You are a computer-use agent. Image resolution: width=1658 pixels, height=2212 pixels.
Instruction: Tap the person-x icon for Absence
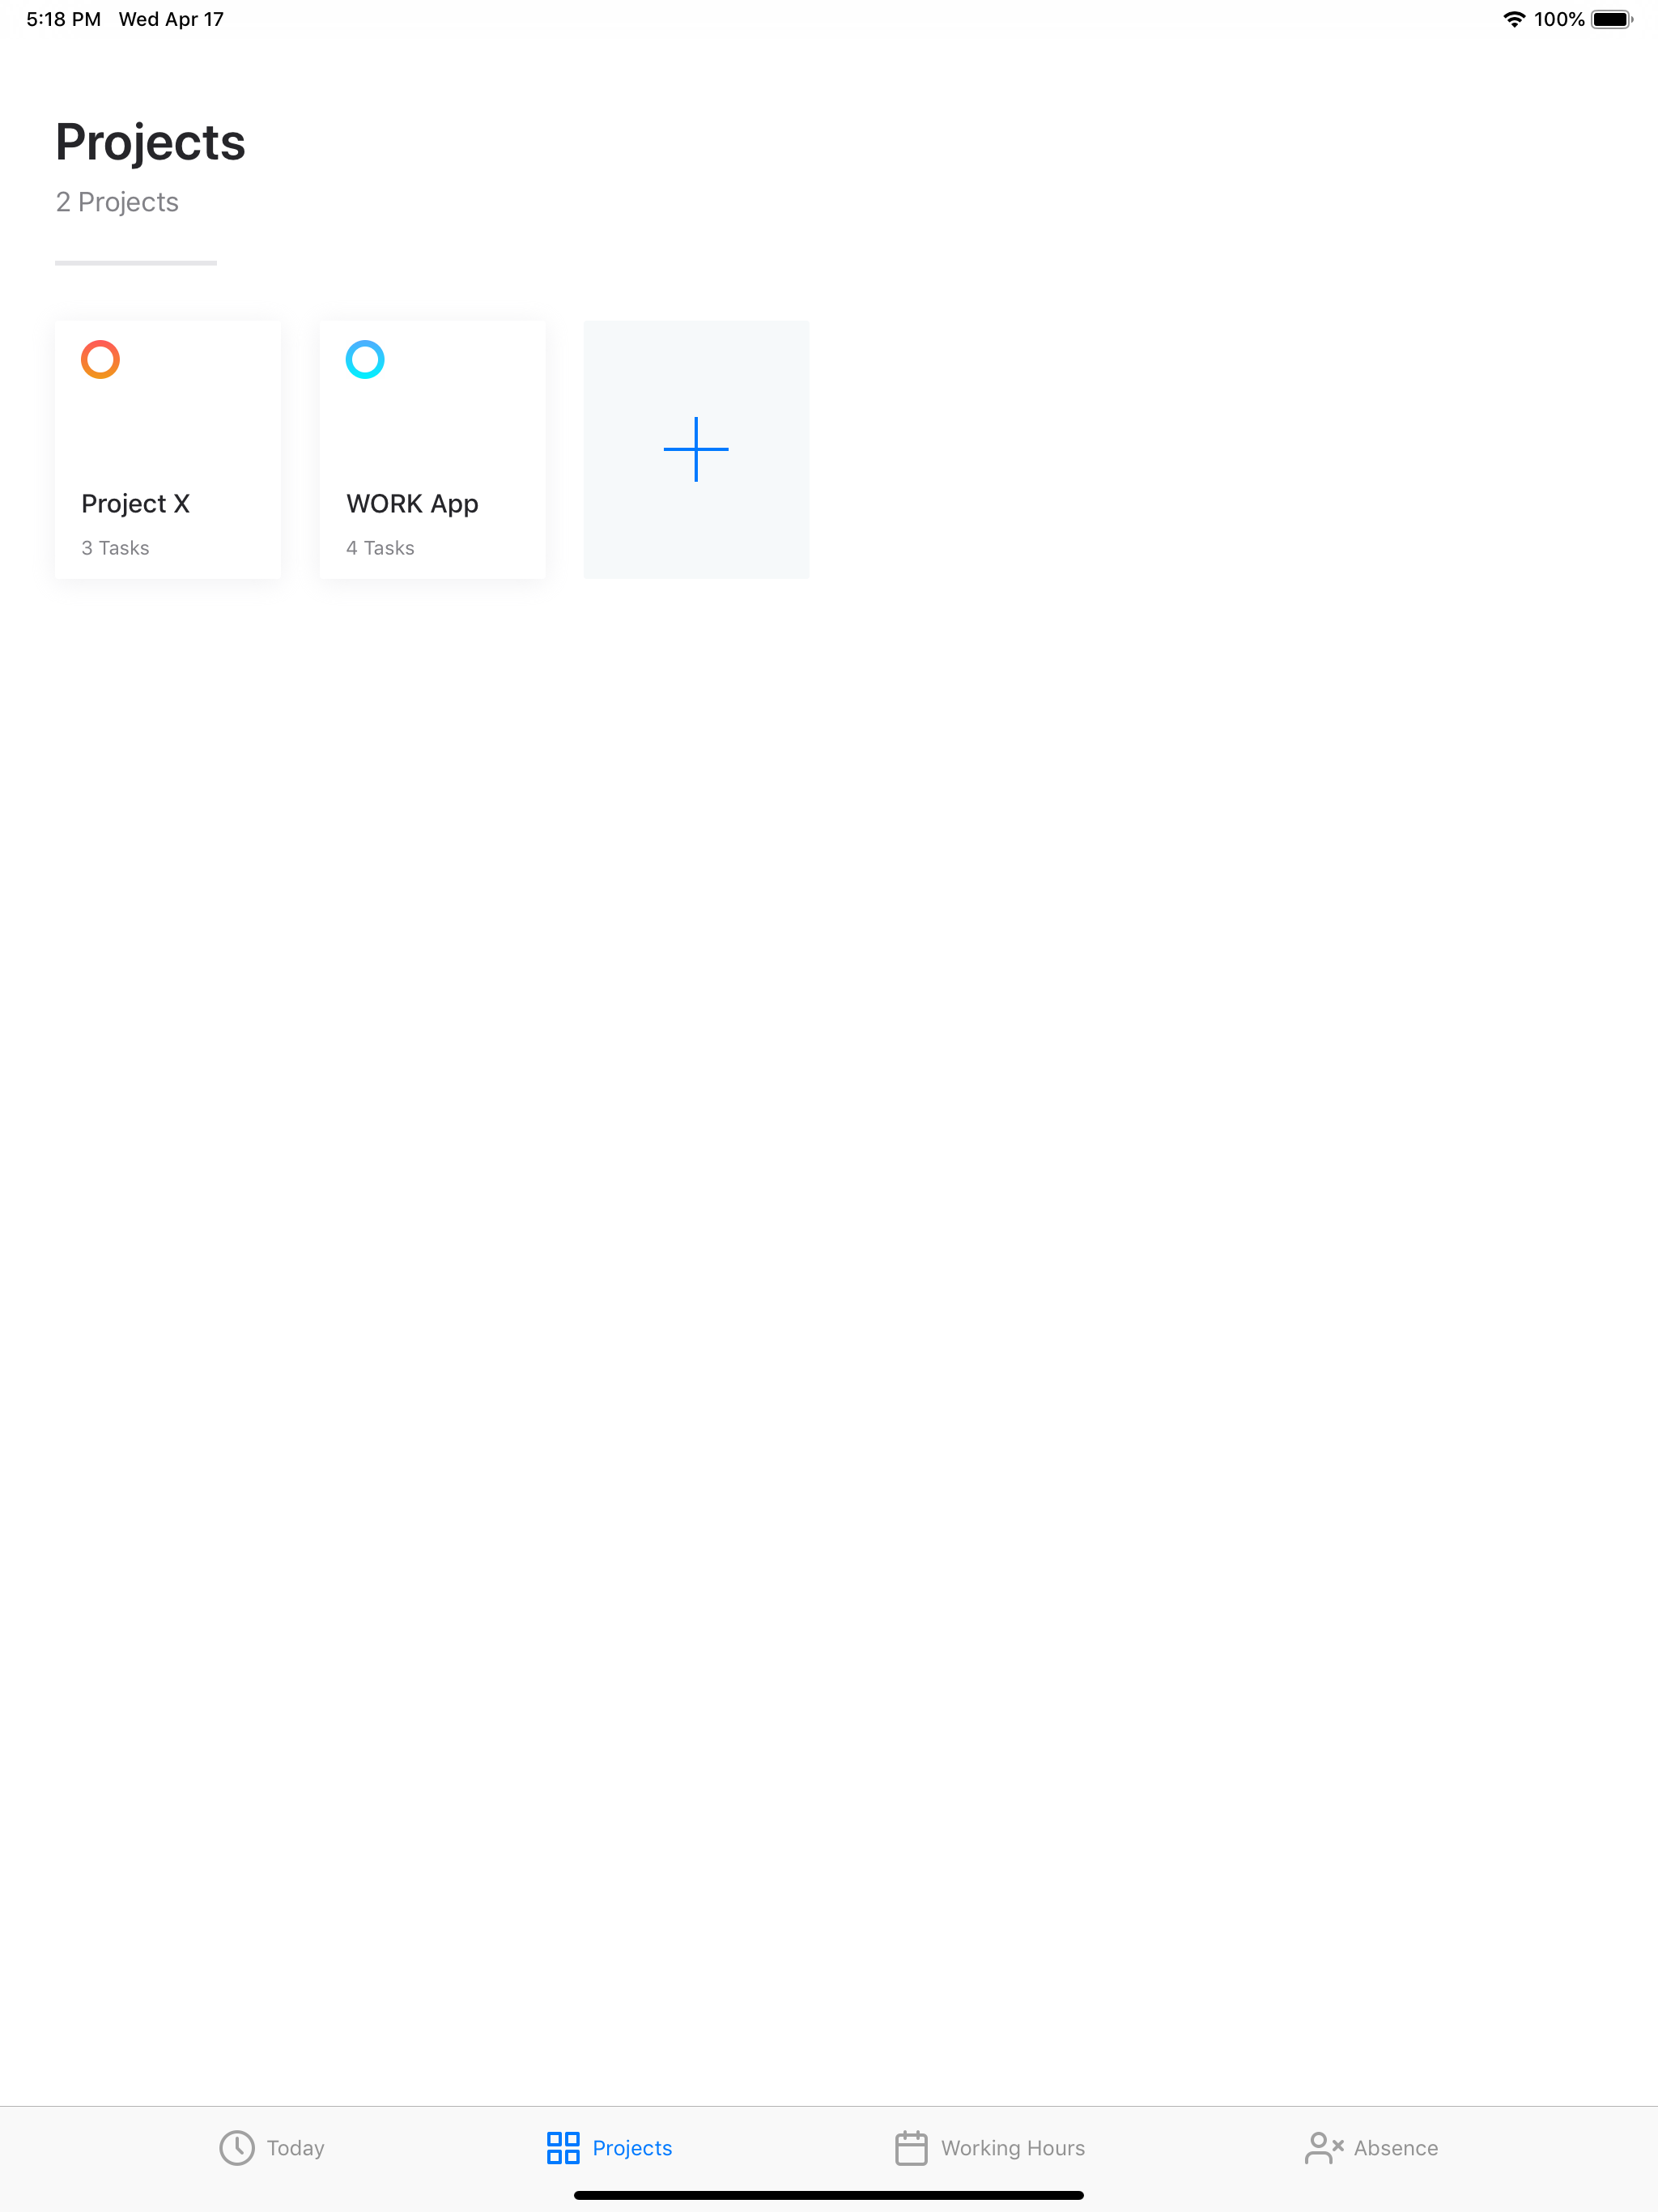(1323, 2147)
